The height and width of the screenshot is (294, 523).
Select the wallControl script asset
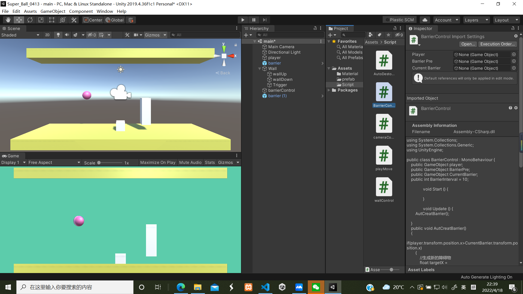point(384,190)
